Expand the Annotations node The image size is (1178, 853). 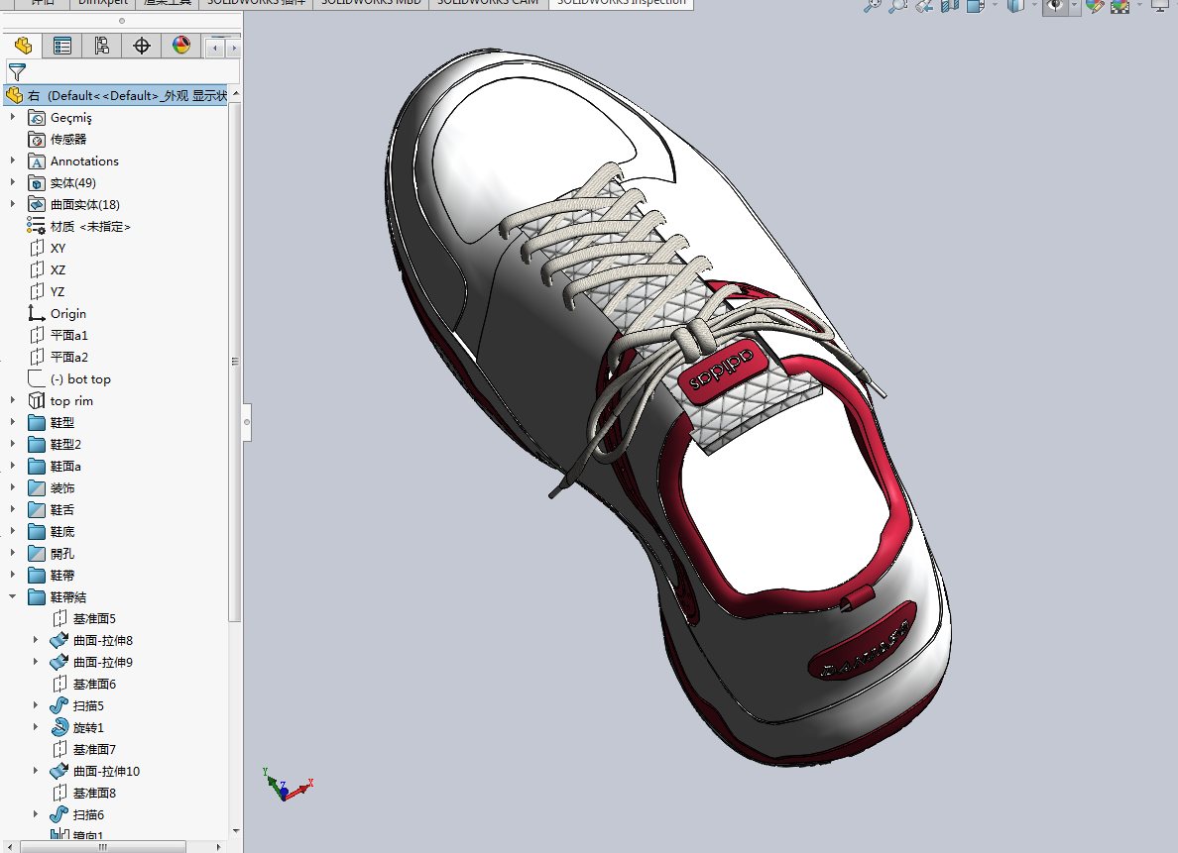click(x=12, y=160)
